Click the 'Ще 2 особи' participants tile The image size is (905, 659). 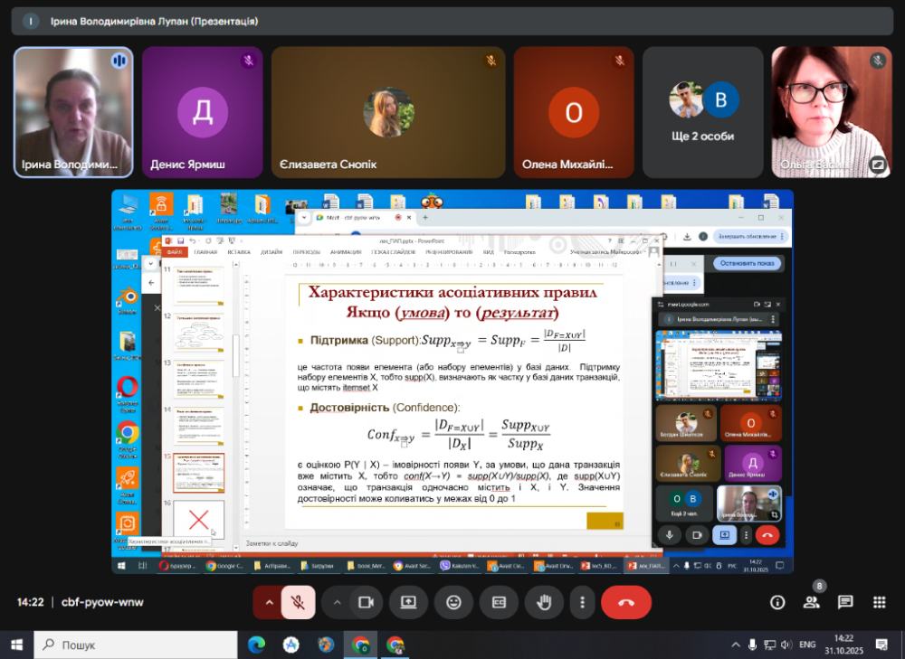703,112
